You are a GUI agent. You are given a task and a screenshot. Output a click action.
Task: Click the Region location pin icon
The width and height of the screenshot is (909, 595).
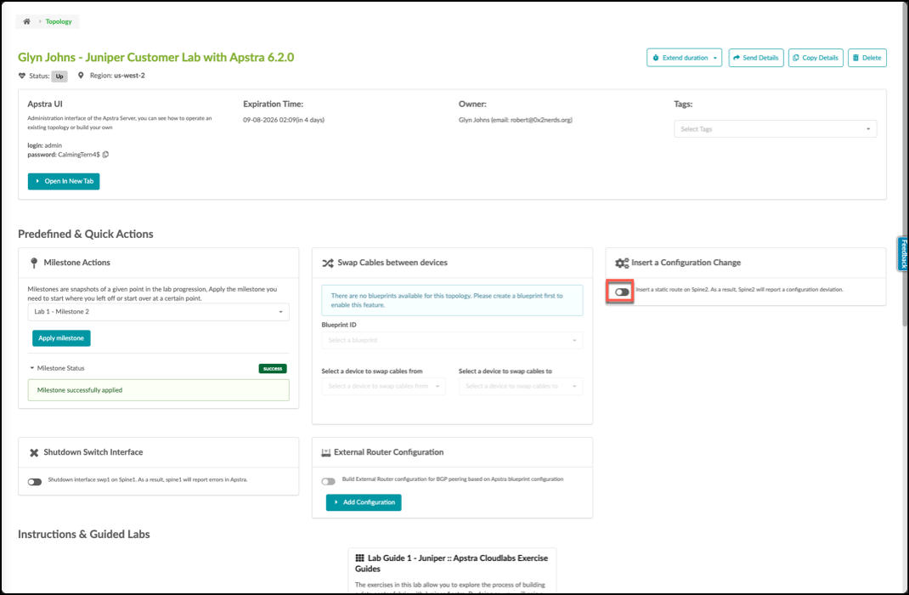pos(82,76)
